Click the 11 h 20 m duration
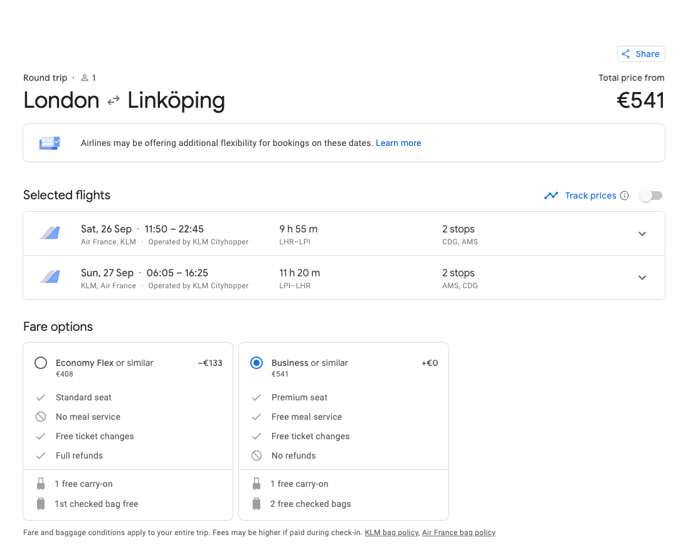The width and height of the screenshot is (688, 547). click(x=300, y=273)
